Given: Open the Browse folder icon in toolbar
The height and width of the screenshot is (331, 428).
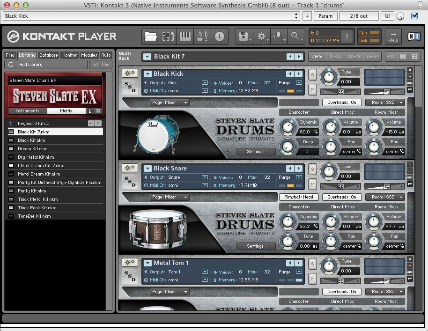Looking at the screenshot, I should [x=150, y=37].
